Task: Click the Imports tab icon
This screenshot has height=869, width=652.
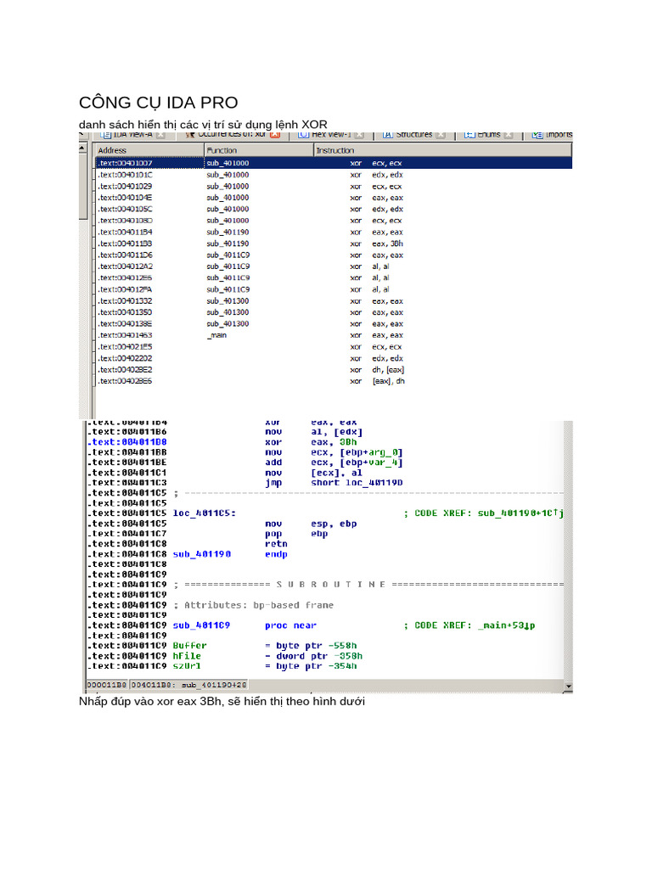Action: (537, 135)
